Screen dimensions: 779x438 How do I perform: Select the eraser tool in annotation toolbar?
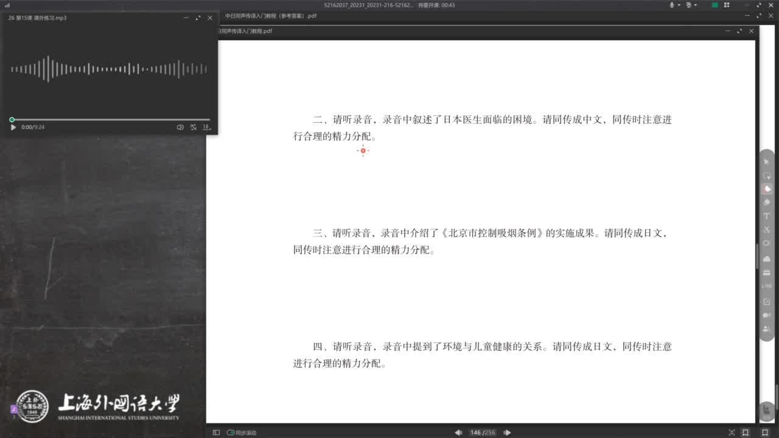(767, 202)
